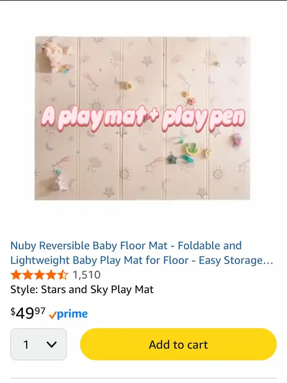
Task: Open the play mat product image
Action: (143, 118)
